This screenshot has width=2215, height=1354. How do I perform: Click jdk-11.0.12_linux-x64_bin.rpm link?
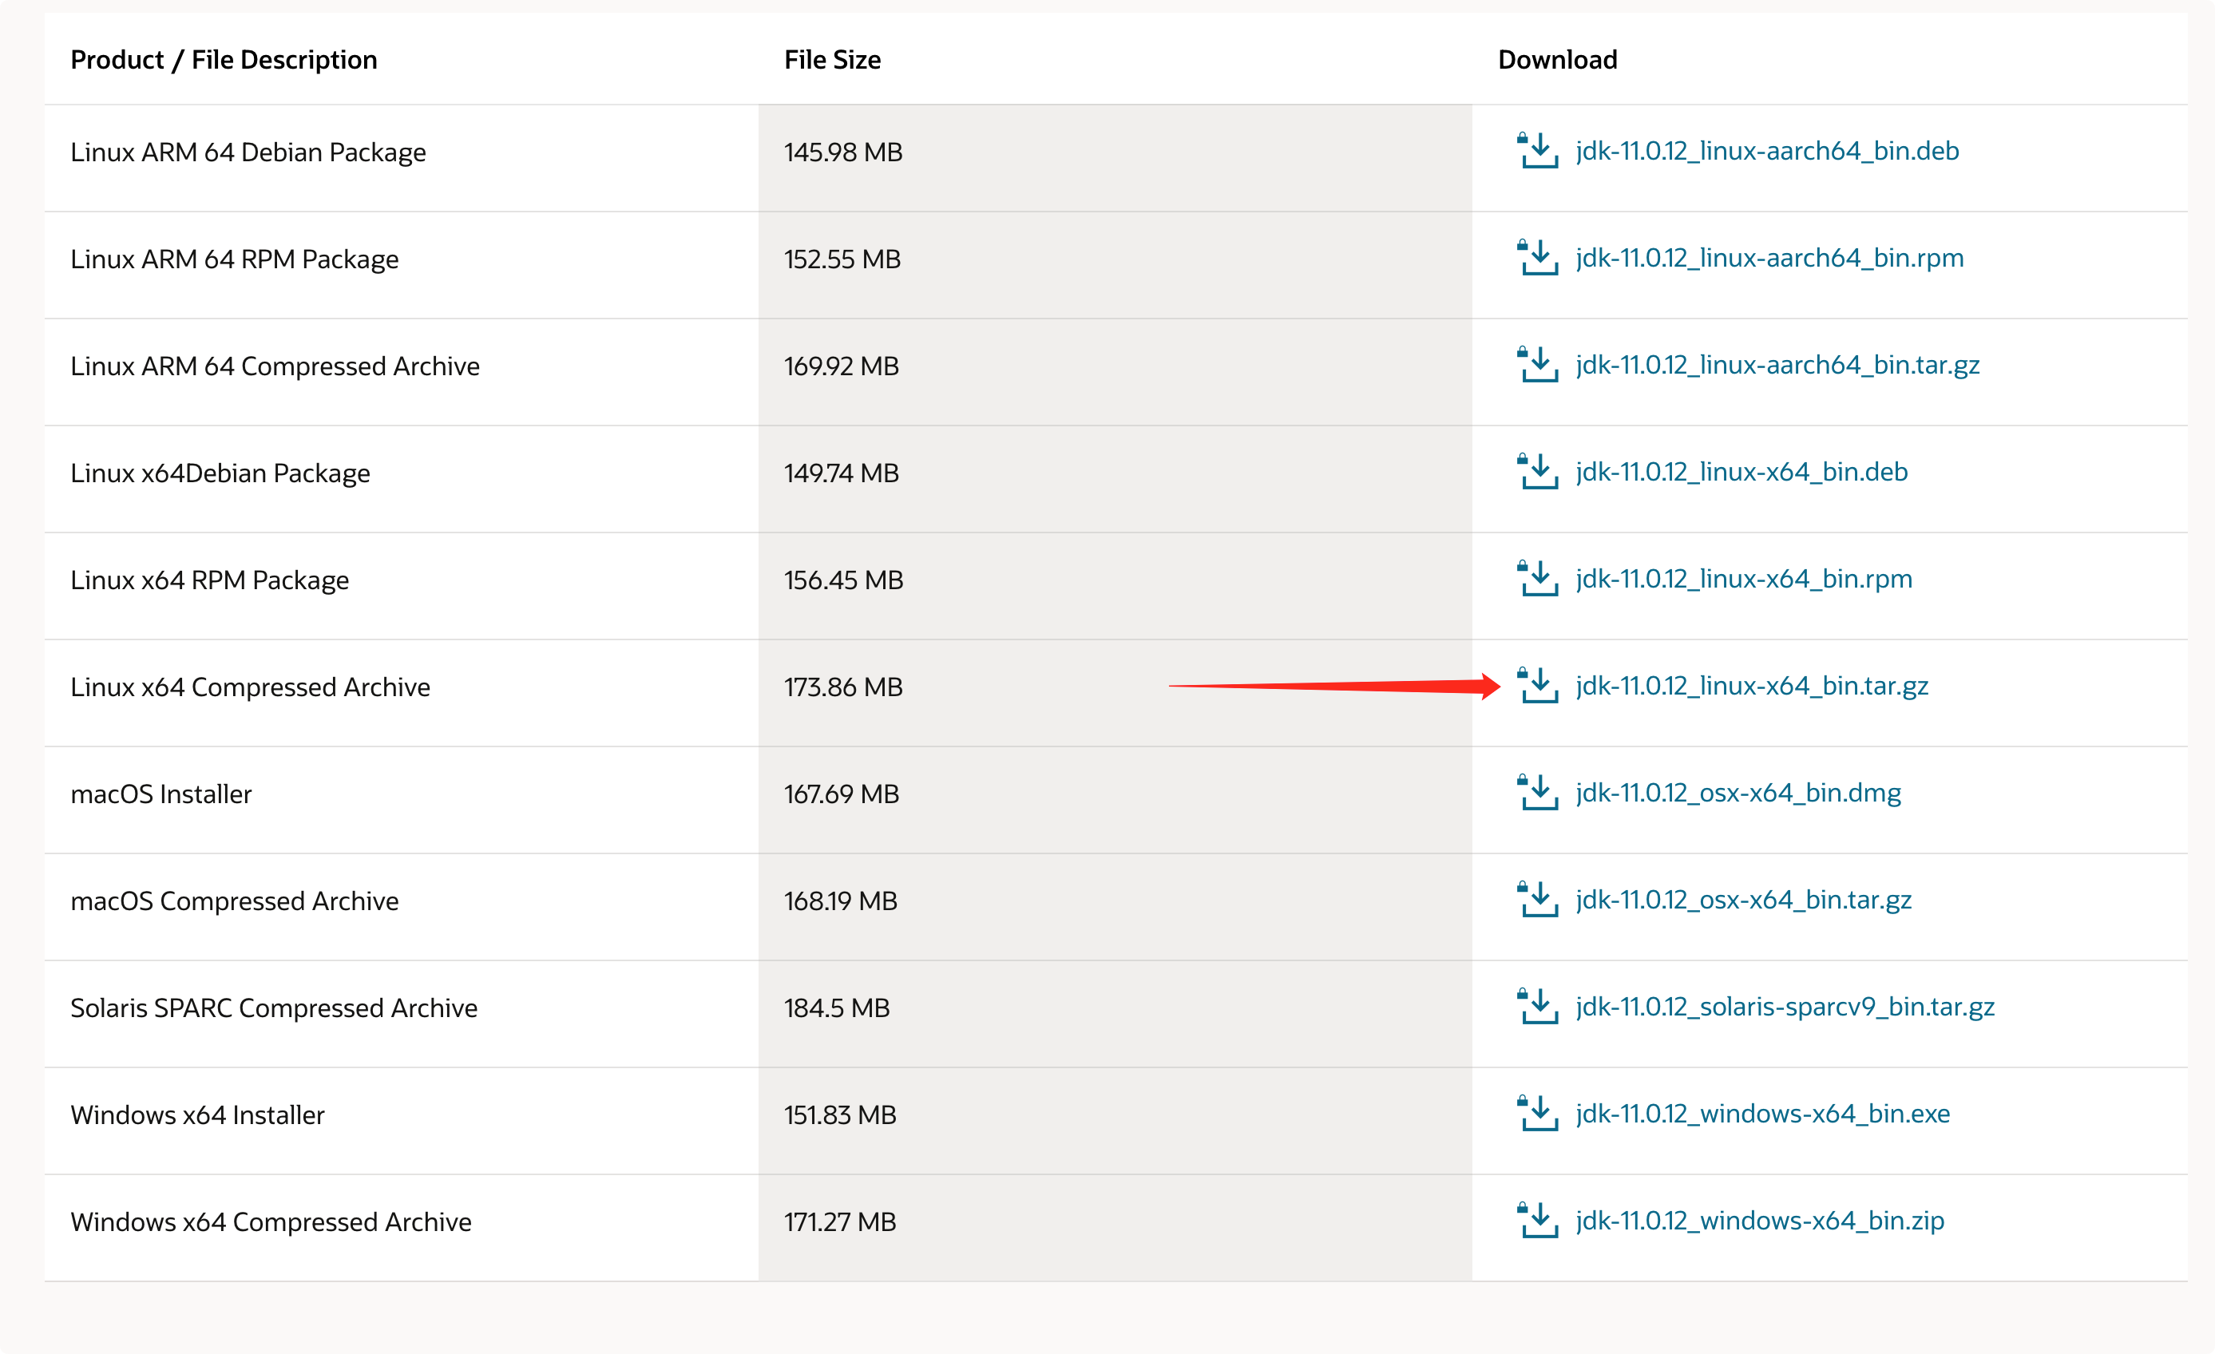tap(1743, 579)
